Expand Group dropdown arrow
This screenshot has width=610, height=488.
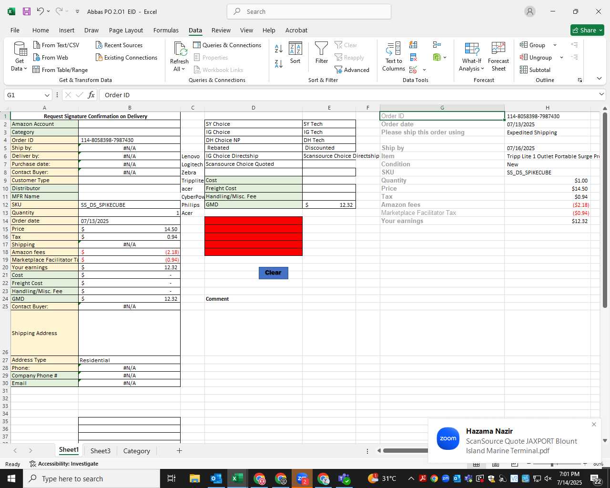point(555,45)
